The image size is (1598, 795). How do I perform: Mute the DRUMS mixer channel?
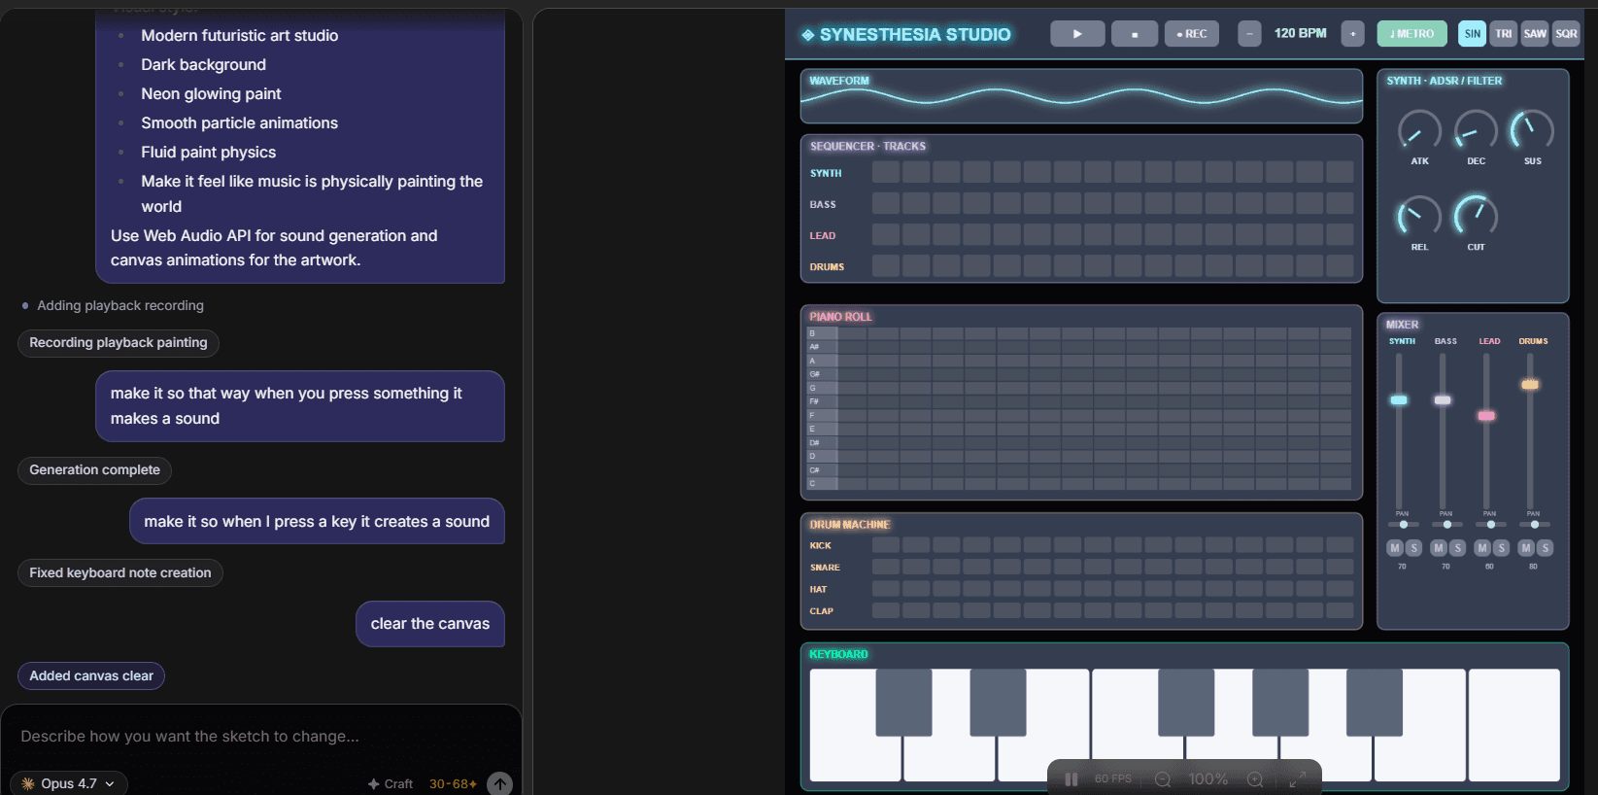pos(1526,548)
